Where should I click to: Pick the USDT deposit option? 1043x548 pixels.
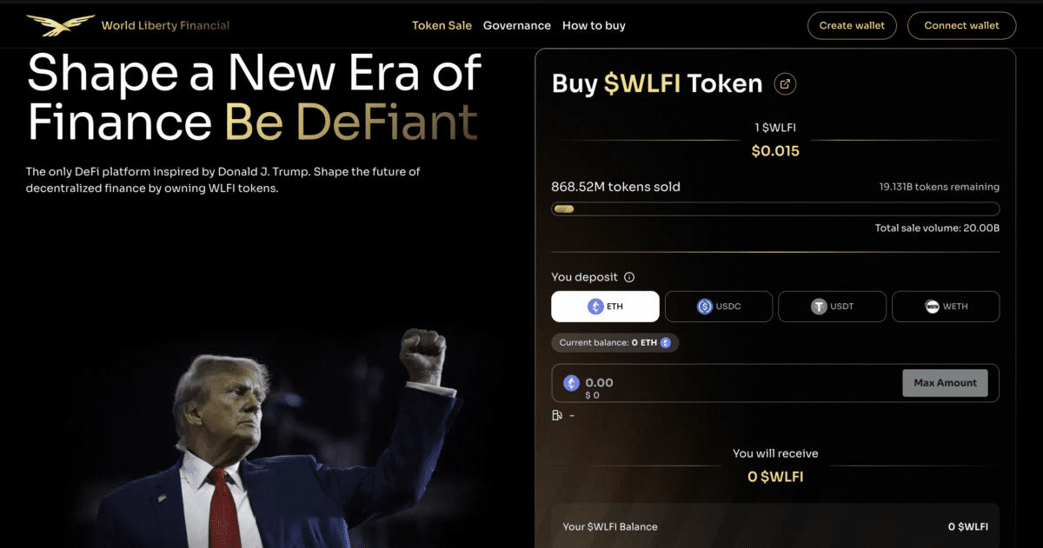(x=832, y=307)
